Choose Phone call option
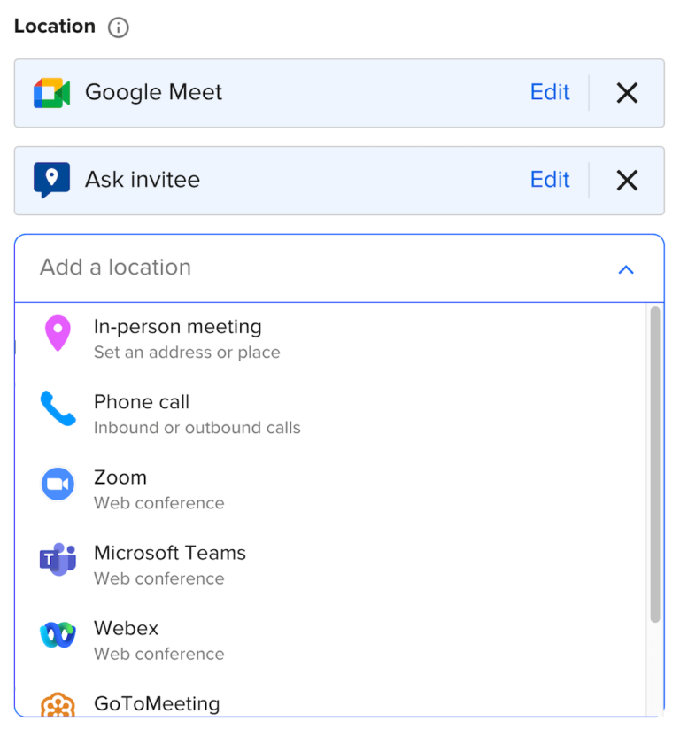 click(330, 415)
